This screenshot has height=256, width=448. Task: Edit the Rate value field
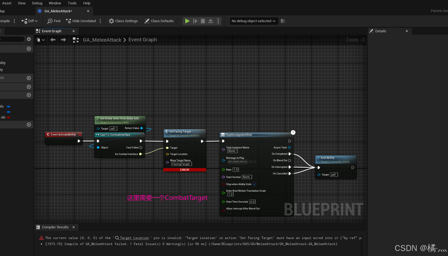[x=236, y=170]
